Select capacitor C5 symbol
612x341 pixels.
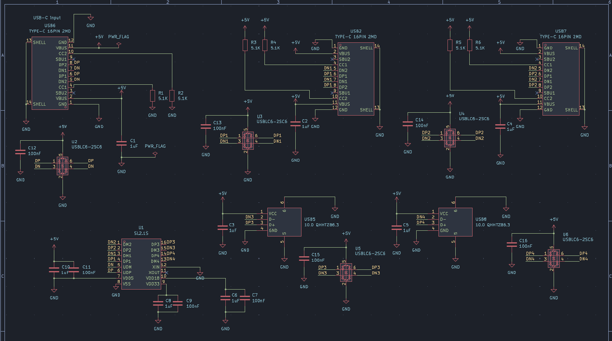[x=396, y=227]
